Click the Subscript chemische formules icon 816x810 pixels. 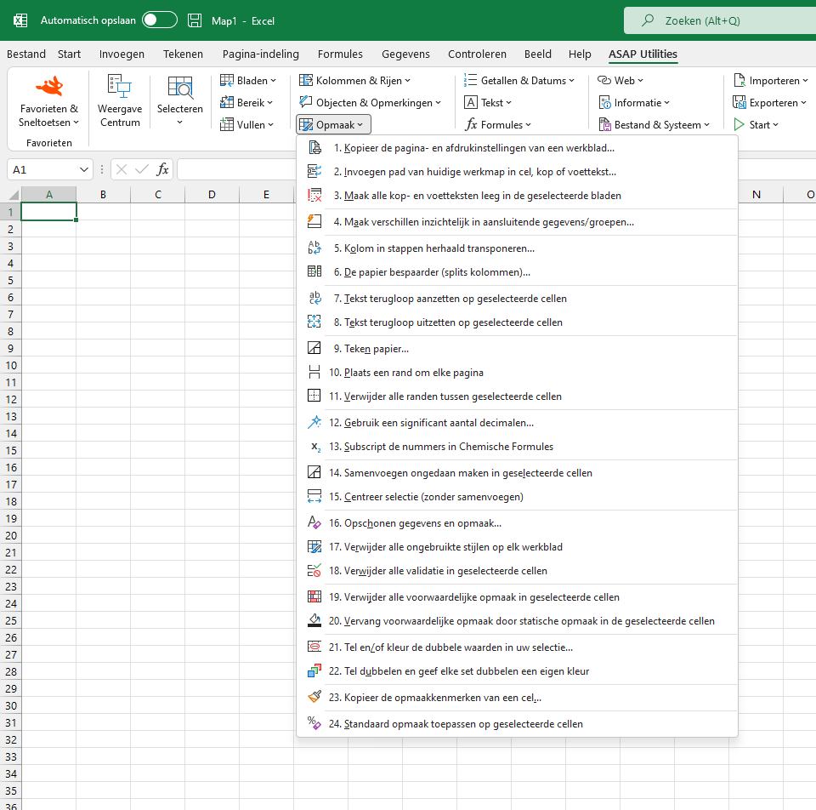315,447
